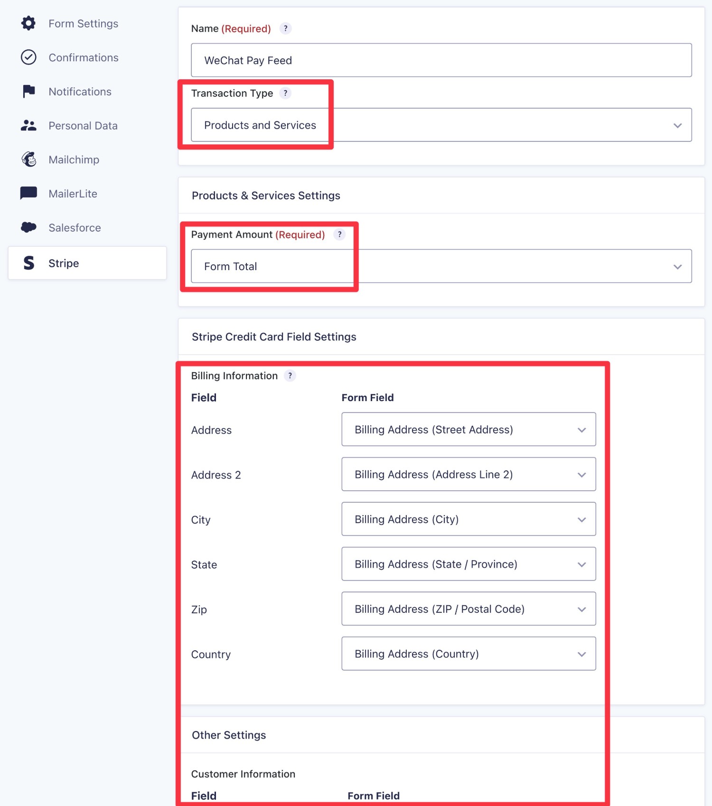The image size is (712, 806).
Task: Open help tooltip next to Name label
Action: point(285,28)
